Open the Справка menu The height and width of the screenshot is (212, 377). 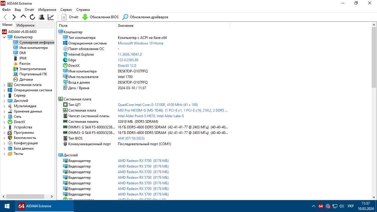click(83, 10)
